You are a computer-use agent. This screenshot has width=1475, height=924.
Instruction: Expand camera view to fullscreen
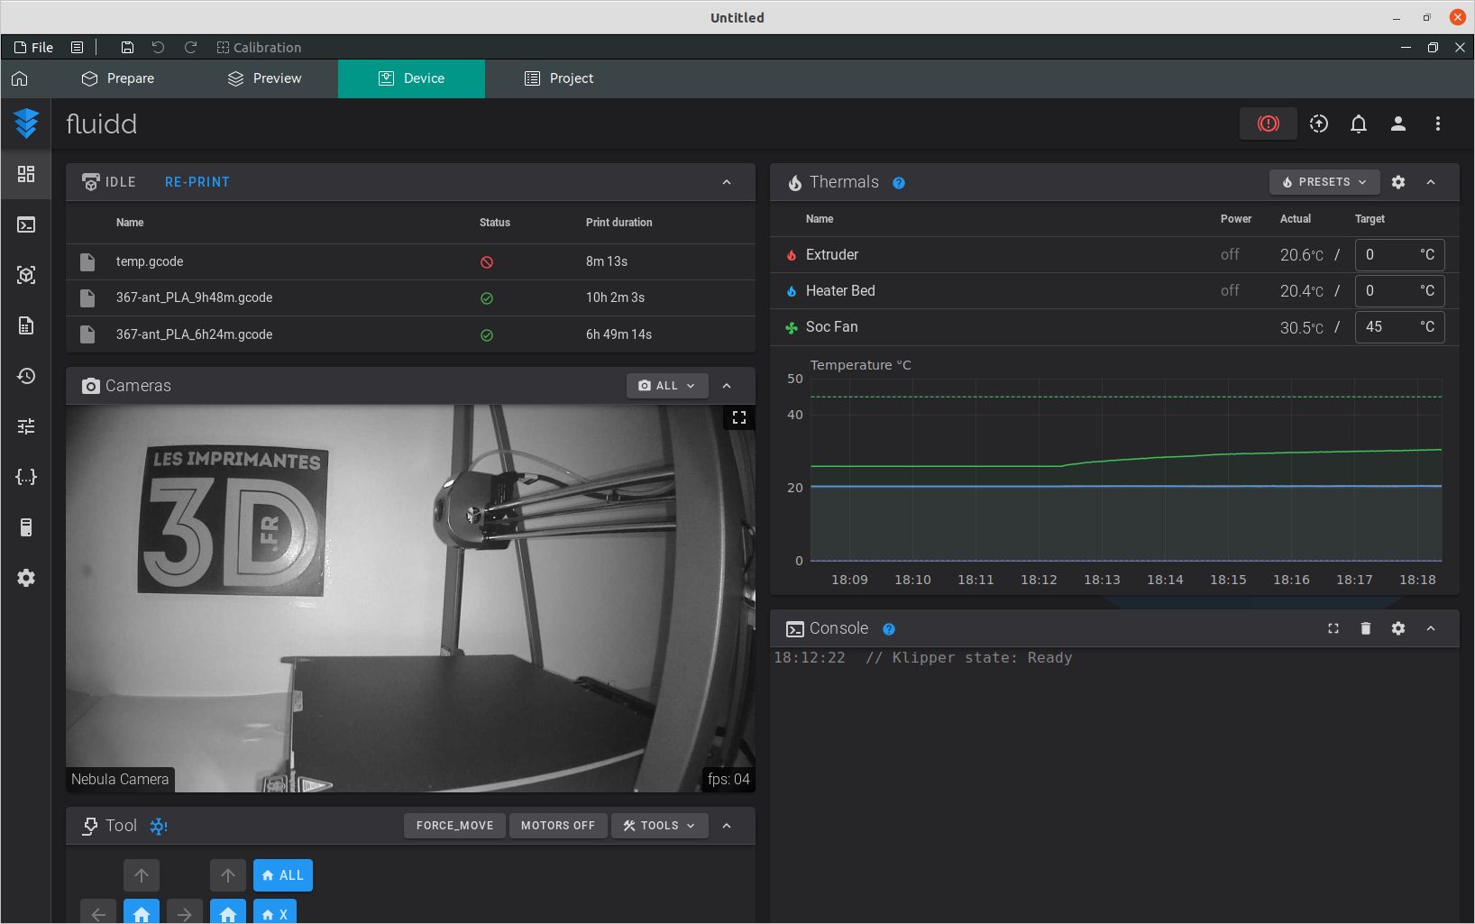tap(739, 417)
